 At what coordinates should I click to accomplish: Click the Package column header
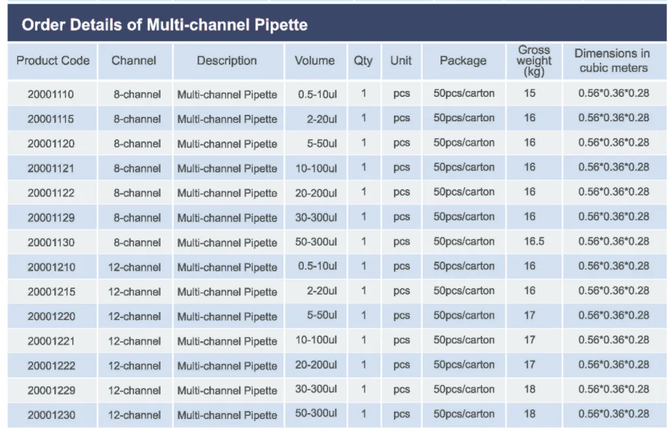click(463, 61)
